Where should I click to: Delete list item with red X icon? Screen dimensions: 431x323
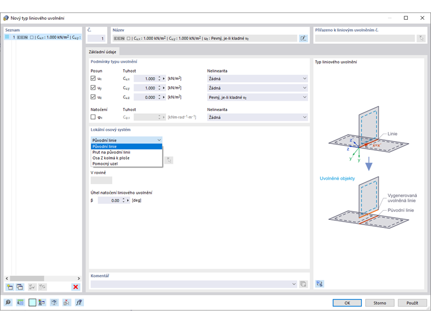pos(75,287)
